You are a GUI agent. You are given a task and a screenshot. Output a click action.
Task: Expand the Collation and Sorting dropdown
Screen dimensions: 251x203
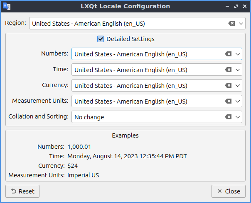(238, 117)
